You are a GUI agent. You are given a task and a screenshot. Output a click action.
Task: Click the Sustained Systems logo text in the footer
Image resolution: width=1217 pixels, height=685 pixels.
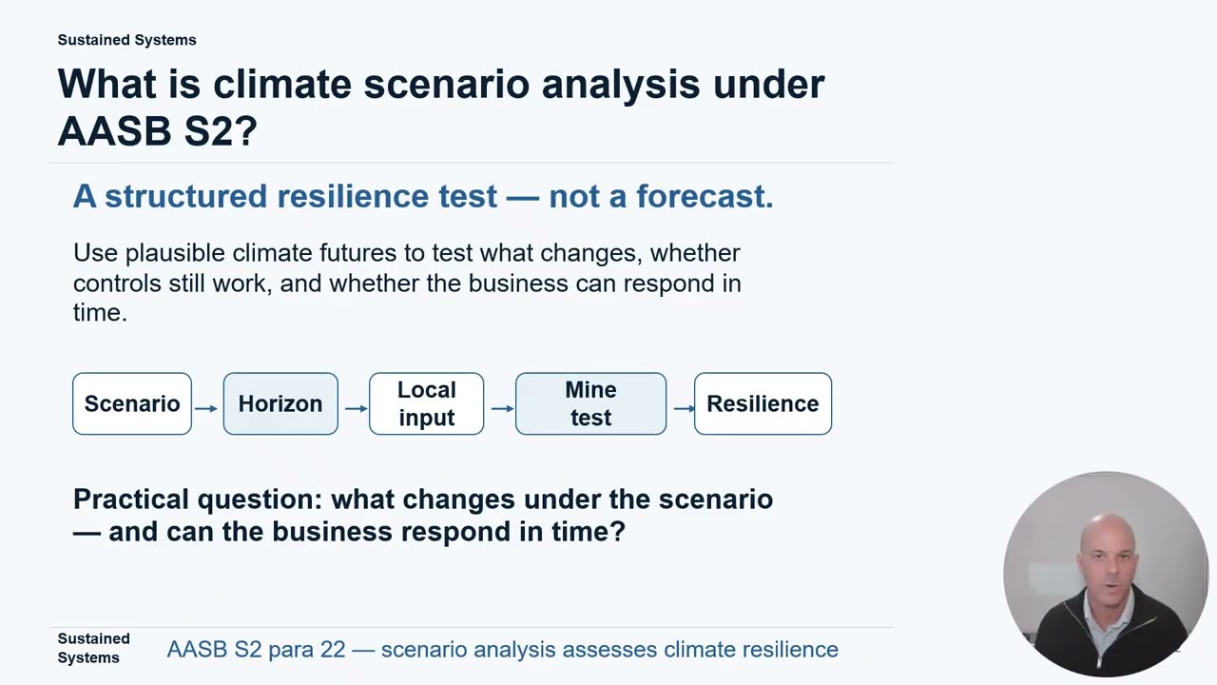[93, 648]
